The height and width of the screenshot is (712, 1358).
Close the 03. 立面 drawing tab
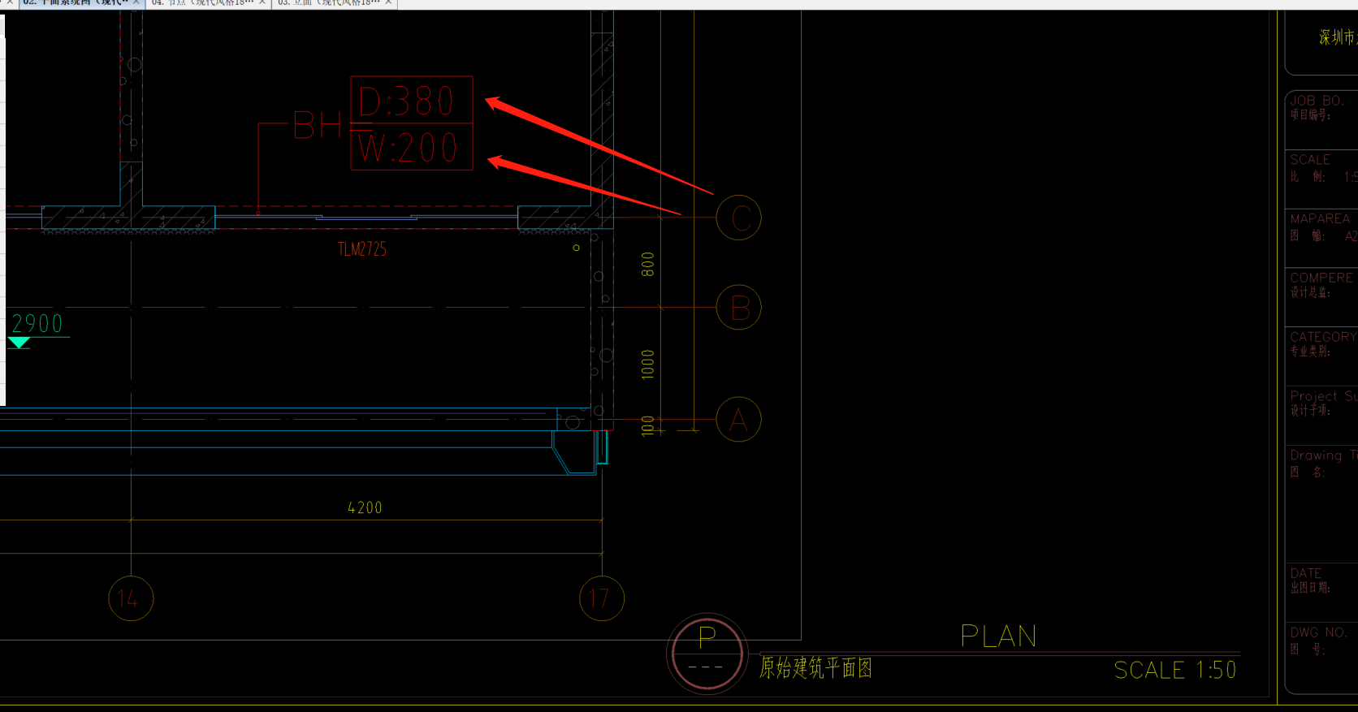click(389, 3)
